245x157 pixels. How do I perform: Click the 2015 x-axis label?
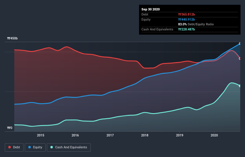41,135
